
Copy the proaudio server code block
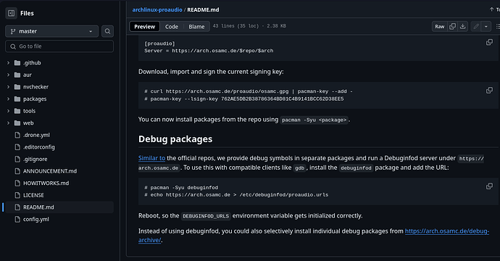pyautogui.click(x=489, y=42)
